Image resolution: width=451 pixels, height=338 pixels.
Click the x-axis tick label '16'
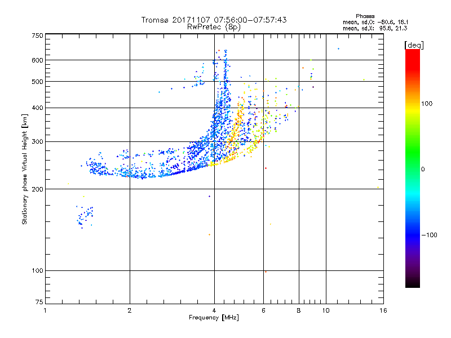pyautogui.click(x=383, y=310)
